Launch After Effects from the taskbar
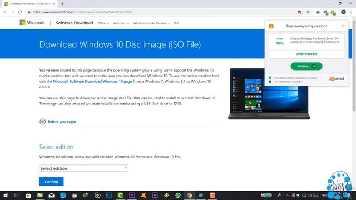 pos(155,195)
